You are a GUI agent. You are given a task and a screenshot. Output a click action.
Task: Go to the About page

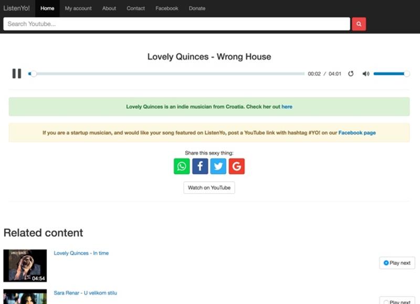[x=109, y=8]
